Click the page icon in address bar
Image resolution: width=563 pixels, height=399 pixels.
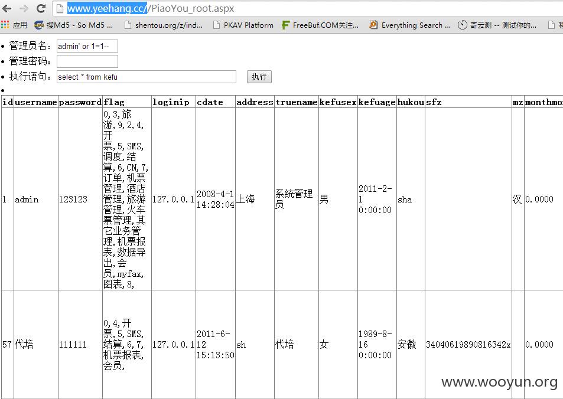coord(60,9)
